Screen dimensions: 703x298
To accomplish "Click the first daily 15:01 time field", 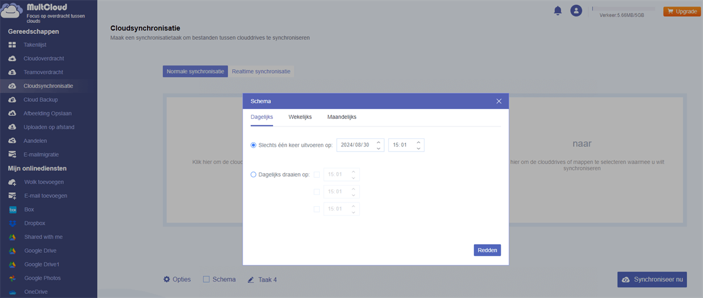I will (x=341, y=174).
